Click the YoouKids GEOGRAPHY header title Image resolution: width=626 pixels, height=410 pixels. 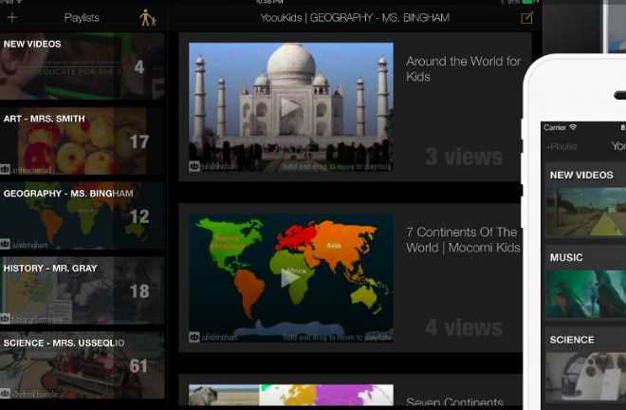[355, 18]
